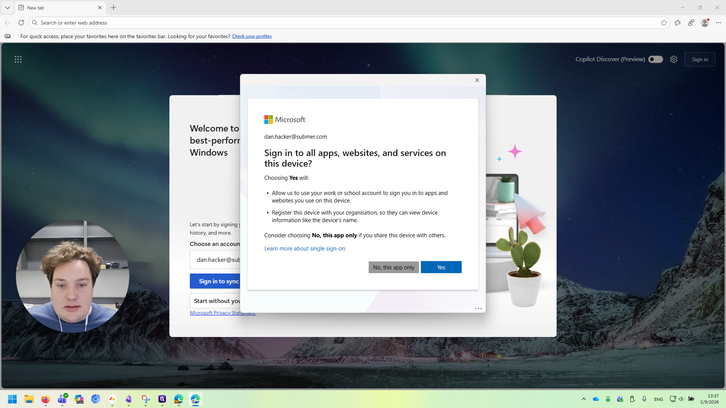Choose "No, this app only"
Image resolution: width=726 pixels, height=408 pixels.
point(394,267)
